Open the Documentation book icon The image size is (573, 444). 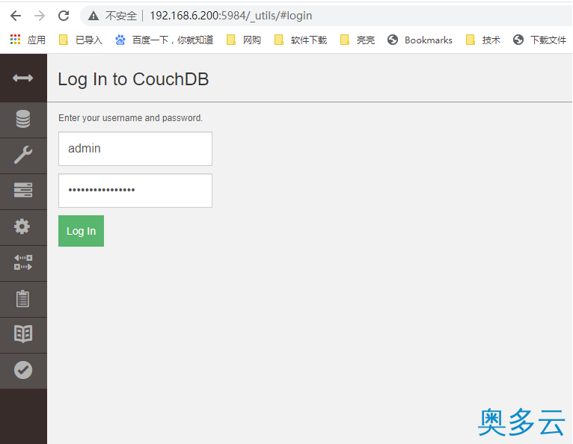point(23,333)
